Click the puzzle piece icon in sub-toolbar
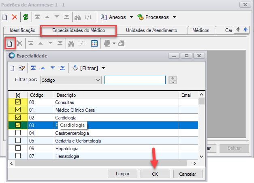This screenshot has width=254, height=183. click(107, 43)
